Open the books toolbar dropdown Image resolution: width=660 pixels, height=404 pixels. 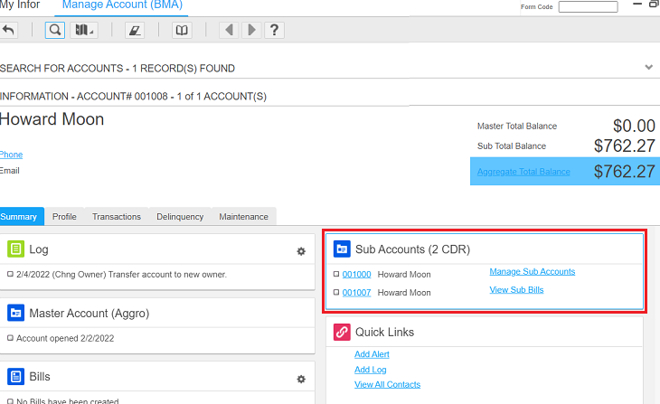click(x=84, y=30)
